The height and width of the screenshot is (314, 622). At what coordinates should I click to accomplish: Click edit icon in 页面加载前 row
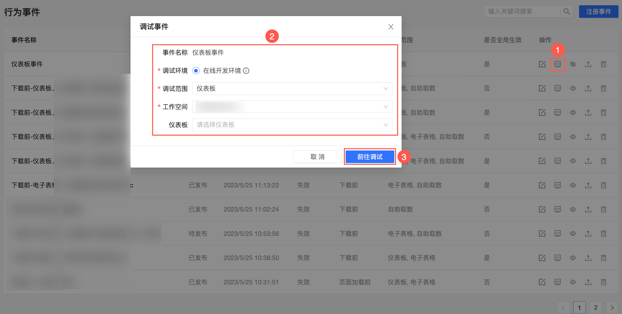pos(542,282)
